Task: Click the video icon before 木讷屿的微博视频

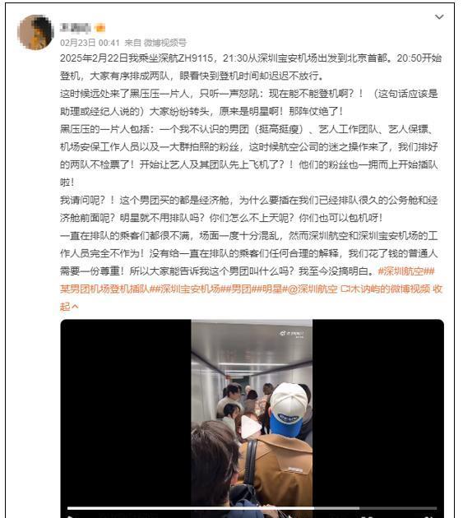Action: tap(345, 289)
